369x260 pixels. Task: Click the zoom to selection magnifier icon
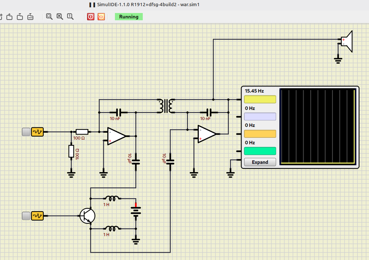(x=60, y=17)
